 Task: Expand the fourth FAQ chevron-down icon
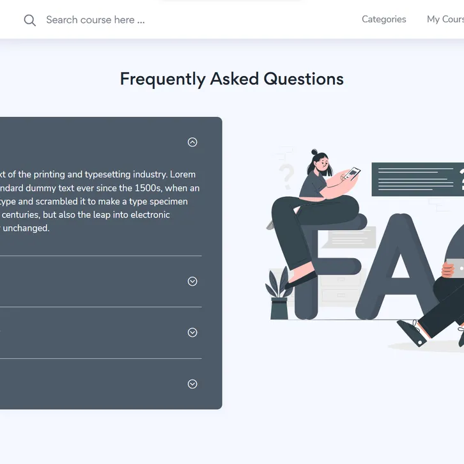click(192, 384)
